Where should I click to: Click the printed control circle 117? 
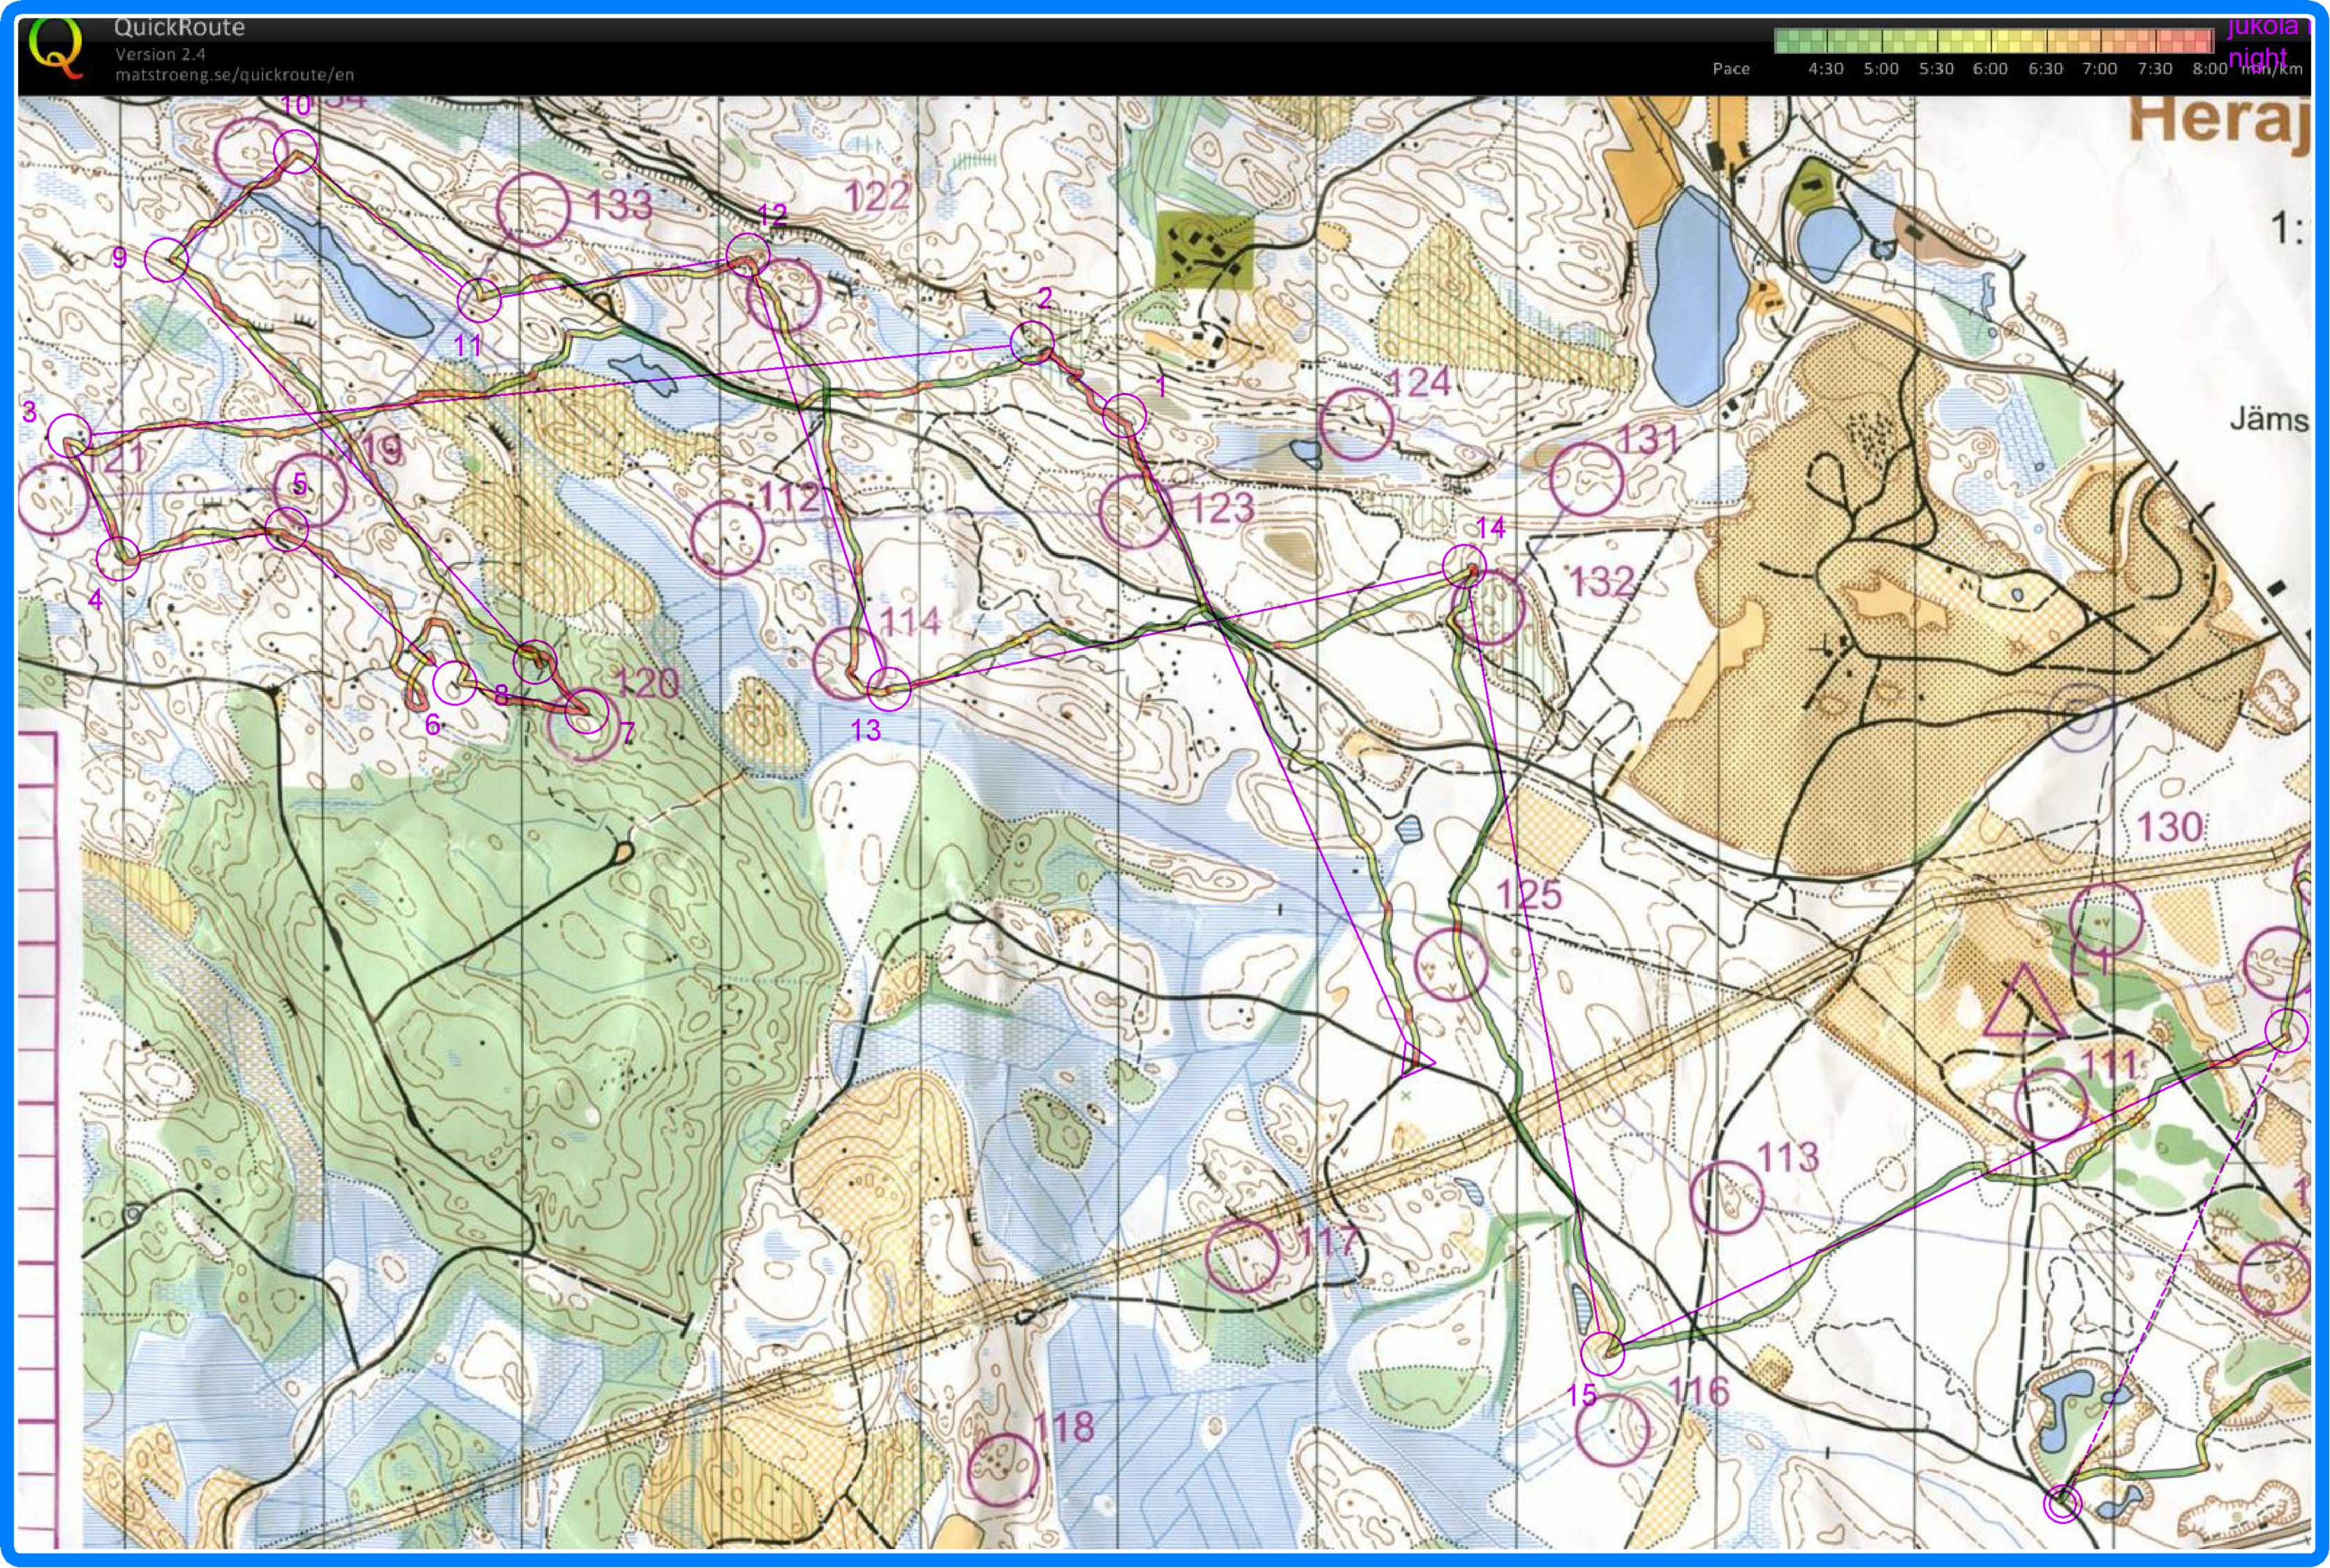(x=1243, y=1256)
